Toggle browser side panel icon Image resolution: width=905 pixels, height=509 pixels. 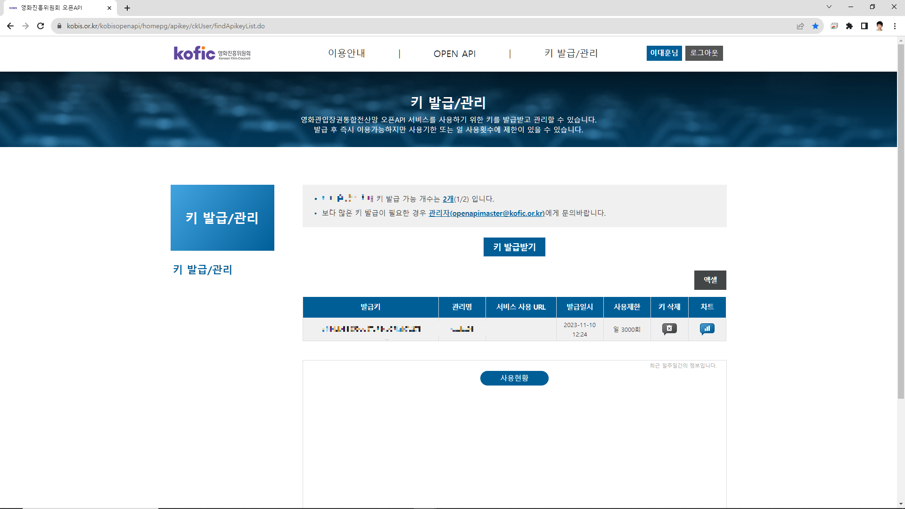tap(864, 26)
